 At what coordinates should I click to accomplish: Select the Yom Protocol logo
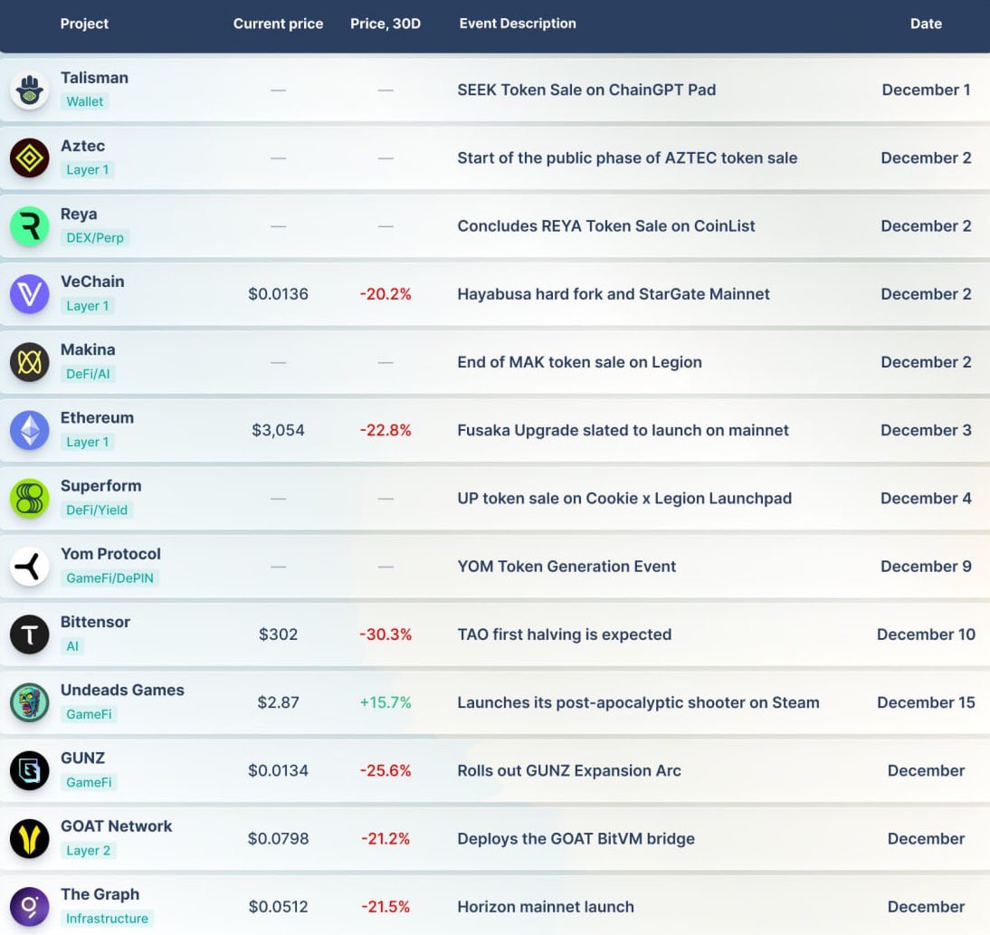coord(29,566)
